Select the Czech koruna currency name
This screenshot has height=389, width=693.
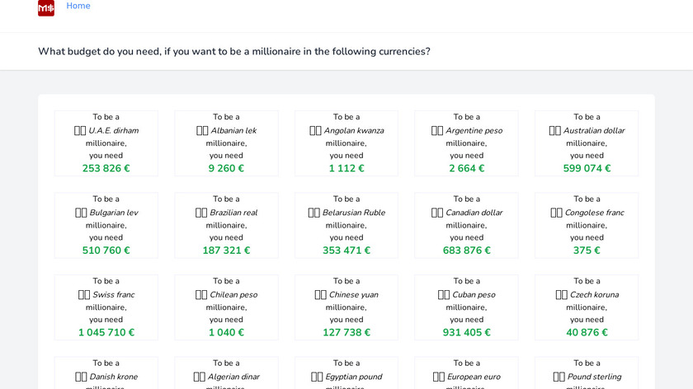tap(594, 294)
